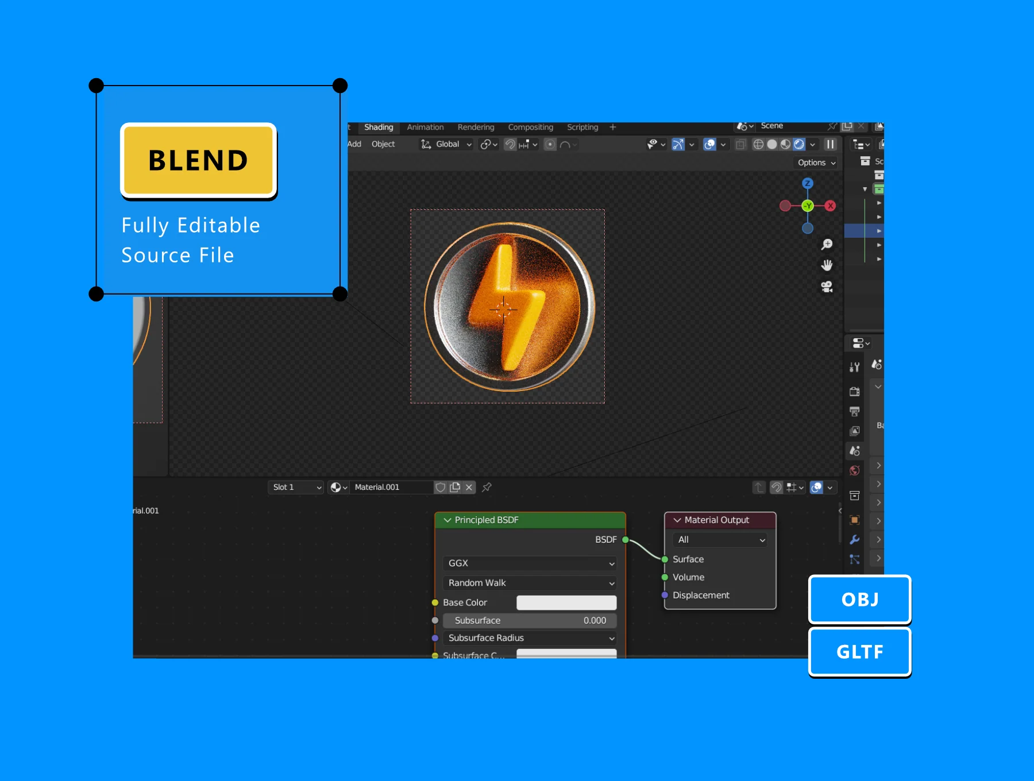Toggle proportional editing in viewport header
1034x781 pixels.
[x=550, y=144]
